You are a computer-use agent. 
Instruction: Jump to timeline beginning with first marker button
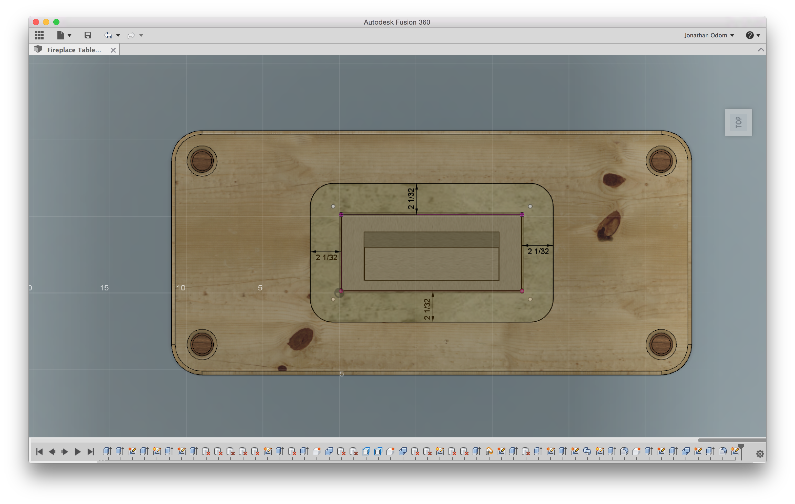coord(40,451)
